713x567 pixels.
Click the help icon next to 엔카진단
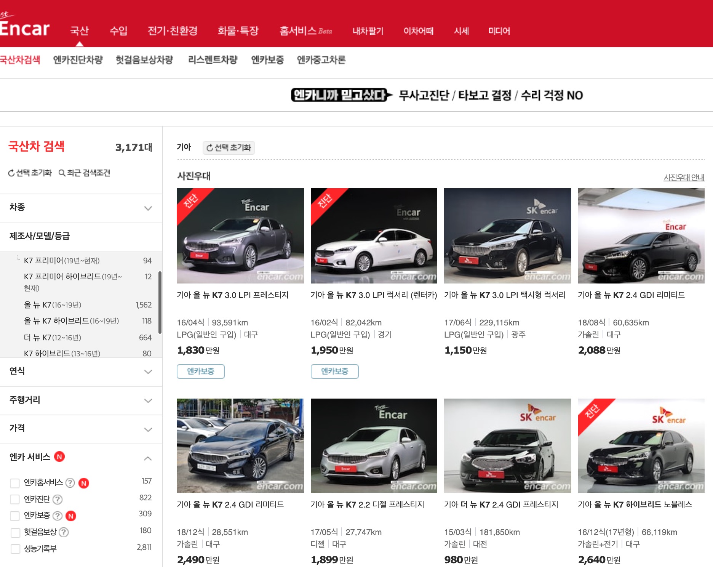pyautogui.click(x=58, y=499)
